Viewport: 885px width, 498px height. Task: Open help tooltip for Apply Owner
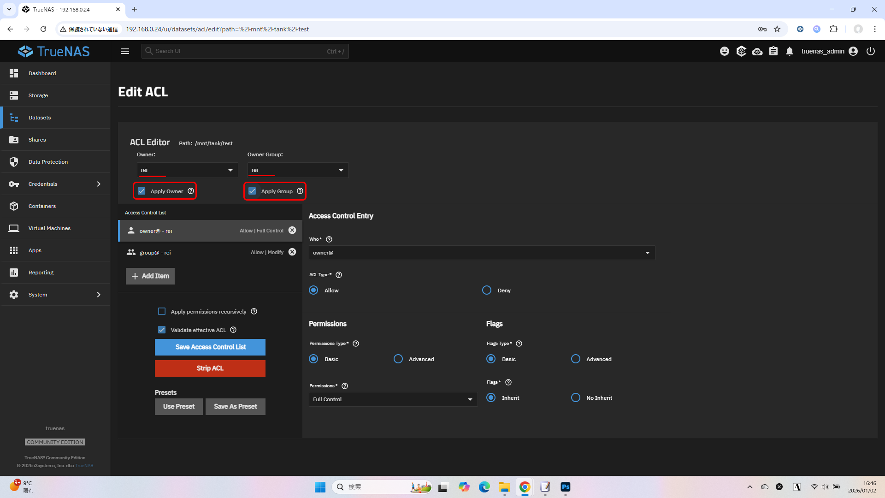[191, 191]
